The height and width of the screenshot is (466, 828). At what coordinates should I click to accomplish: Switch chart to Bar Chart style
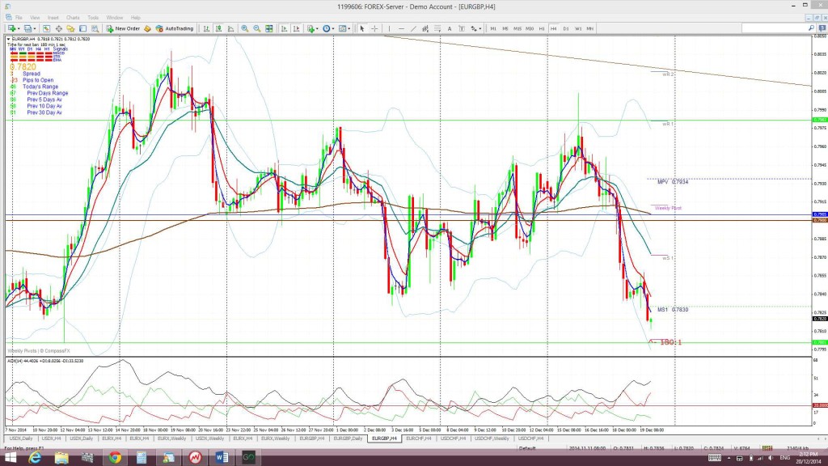point(206,28)
